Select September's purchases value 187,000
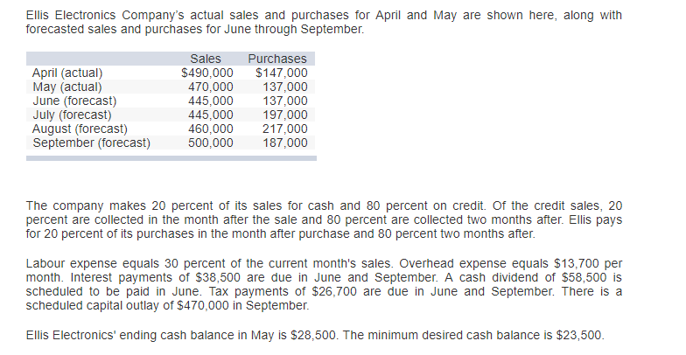The height and width of the screenshot is (355, 686). click(285, 143)
